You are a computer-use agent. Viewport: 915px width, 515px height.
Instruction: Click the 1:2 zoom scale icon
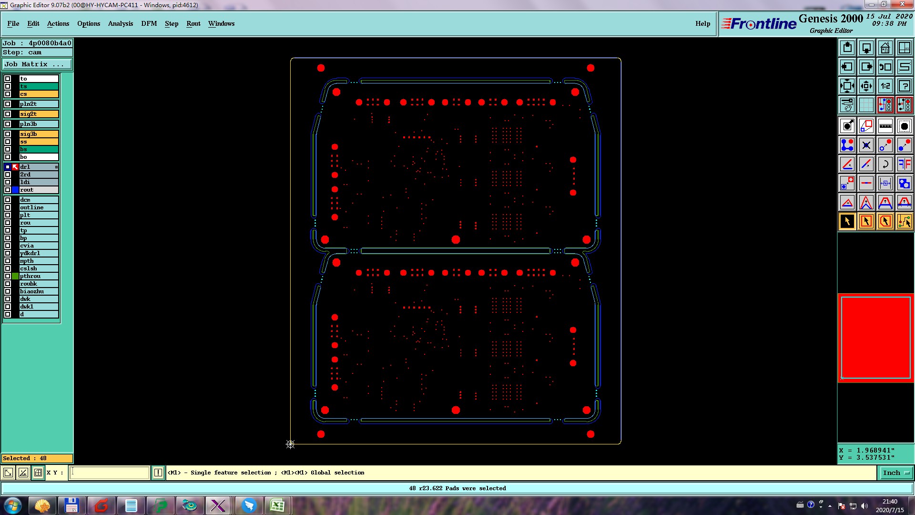point(885,86)
